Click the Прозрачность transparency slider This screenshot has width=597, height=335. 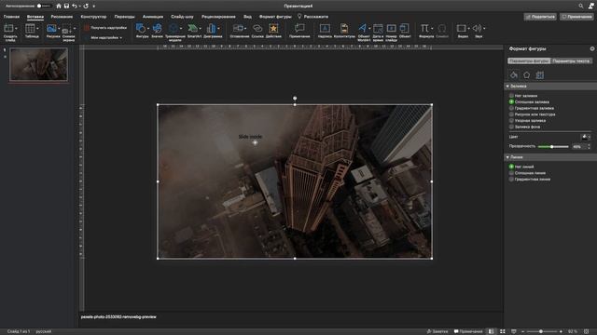(x=553, y=147)
